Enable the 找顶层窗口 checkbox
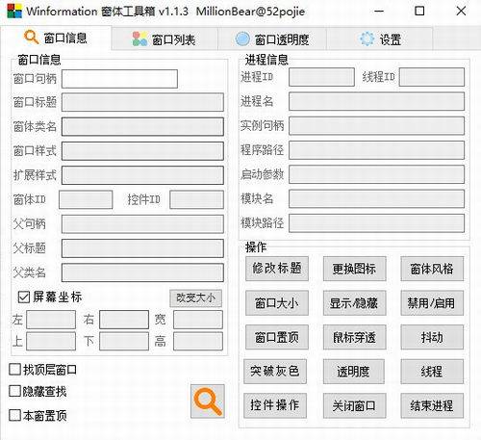The height and width of the screenshot is (440, 481). point(15,370)
